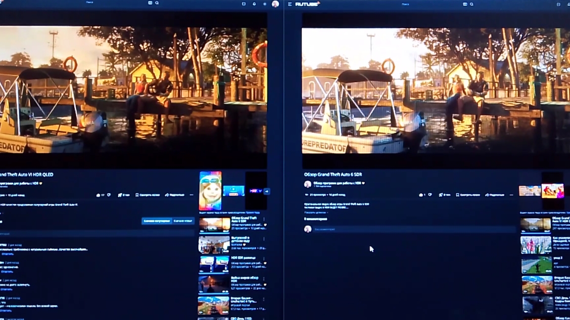
Task: Add the HDR QLED video to Смотреть позже
Action: tap(147, 195)
